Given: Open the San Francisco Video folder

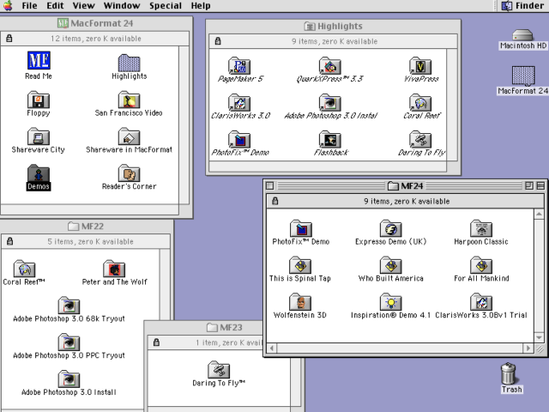Looking at the screenshot, I should click(x=130, y=100).
